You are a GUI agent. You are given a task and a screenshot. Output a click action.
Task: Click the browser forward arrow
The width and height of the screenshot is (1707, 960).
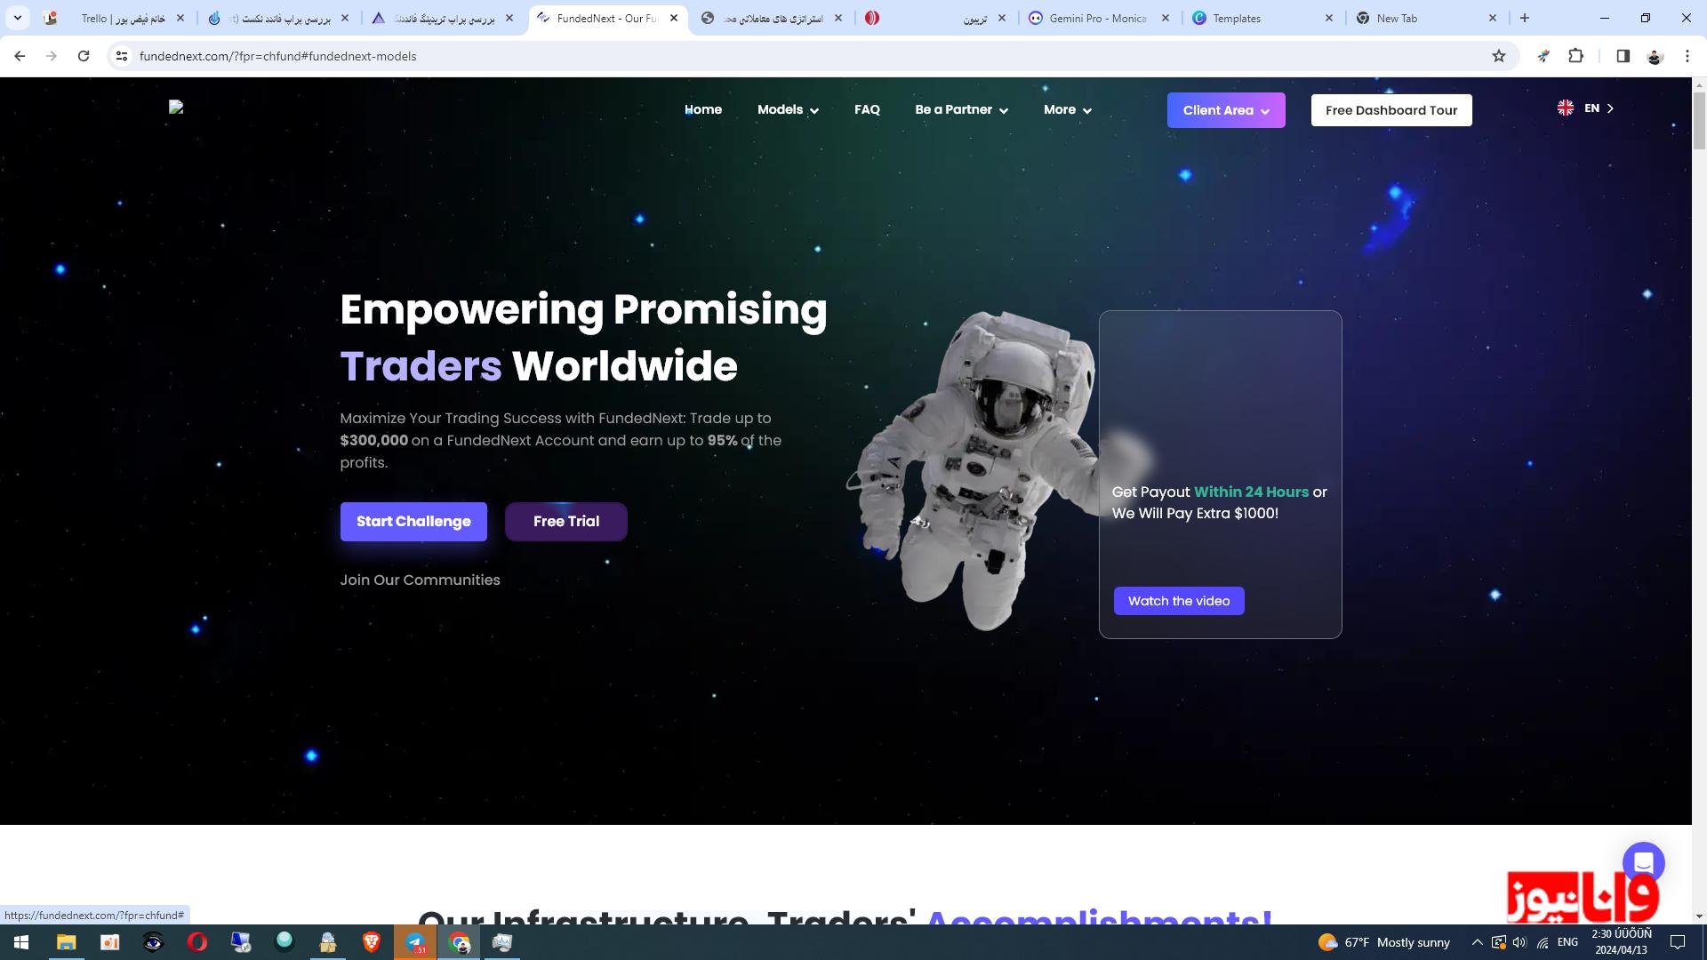(x=52, y=56)
